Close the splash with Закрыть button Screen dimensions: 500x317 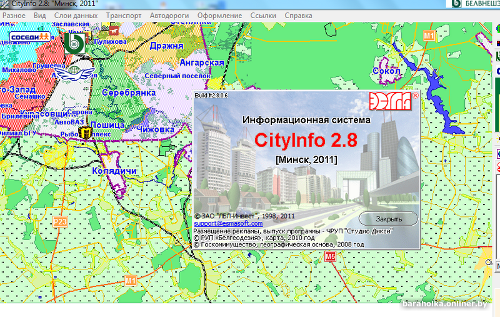388,219
